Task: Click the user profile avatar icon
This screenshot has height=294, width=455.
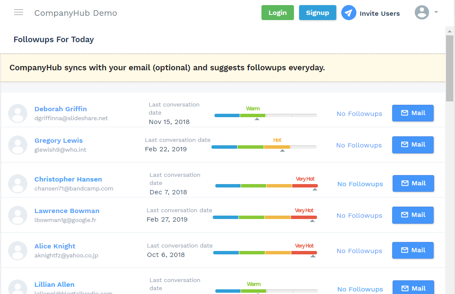Action: 422,12
